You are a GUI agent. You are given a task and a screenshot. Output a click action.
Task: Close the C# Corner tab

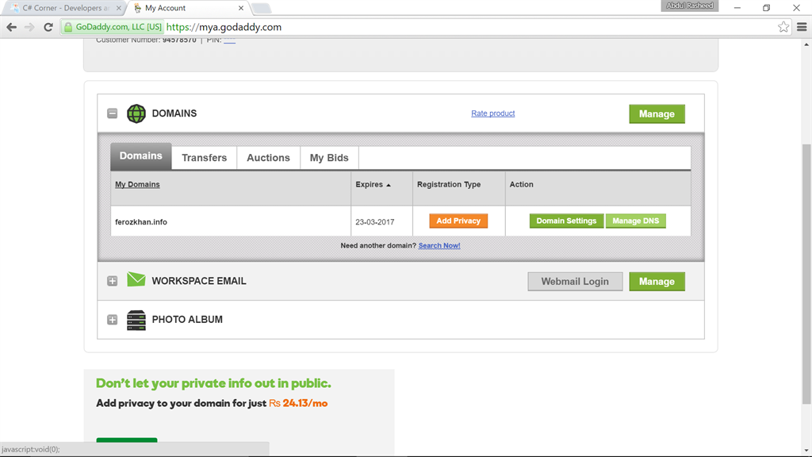tap(119, 8)
